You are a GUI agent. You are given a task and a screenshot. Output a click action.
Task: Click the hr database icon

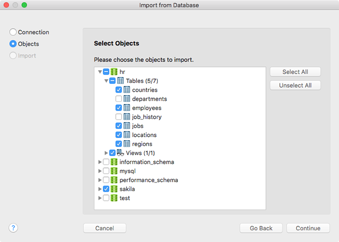pos(114,72)
